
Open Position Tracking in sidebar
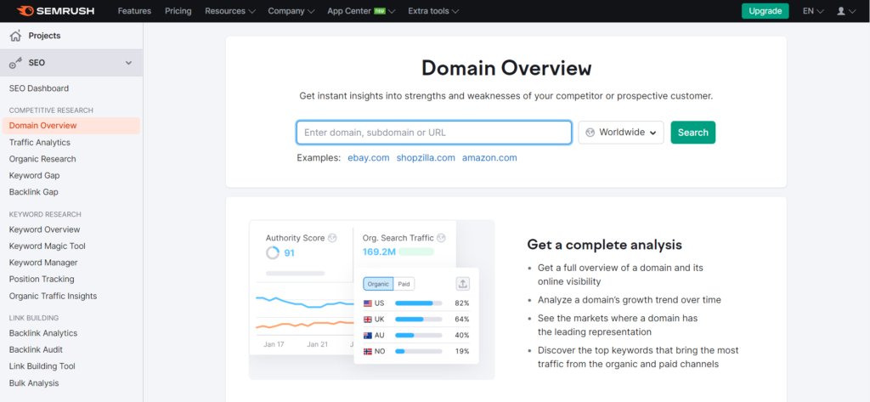pyautogui.click(x=42, y=280)
